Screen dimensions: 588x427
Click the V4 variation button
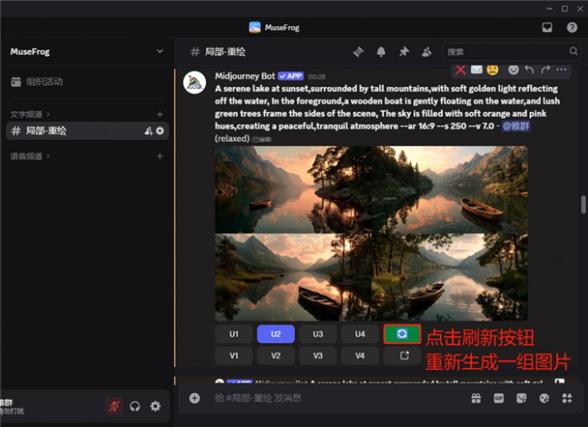click(360, 355)
